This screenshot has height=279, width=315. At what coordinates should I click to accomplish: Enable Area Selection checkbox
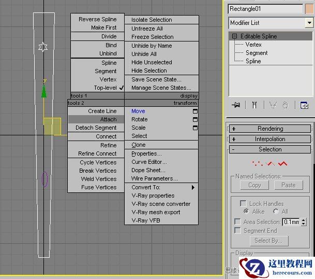coord(237,222)
